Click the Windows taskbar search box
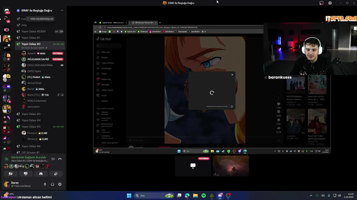Image resolution: width=357 pixels, height=200 pixels. (154, 196)
